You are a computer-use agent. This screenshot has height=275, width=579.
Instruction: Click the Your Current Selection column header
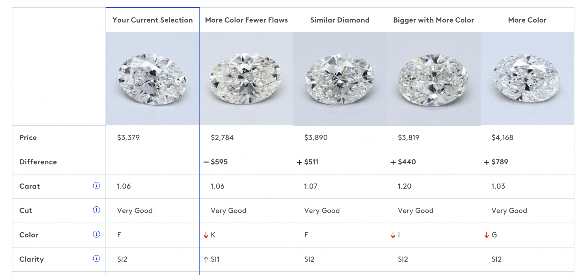click(153, 20)
